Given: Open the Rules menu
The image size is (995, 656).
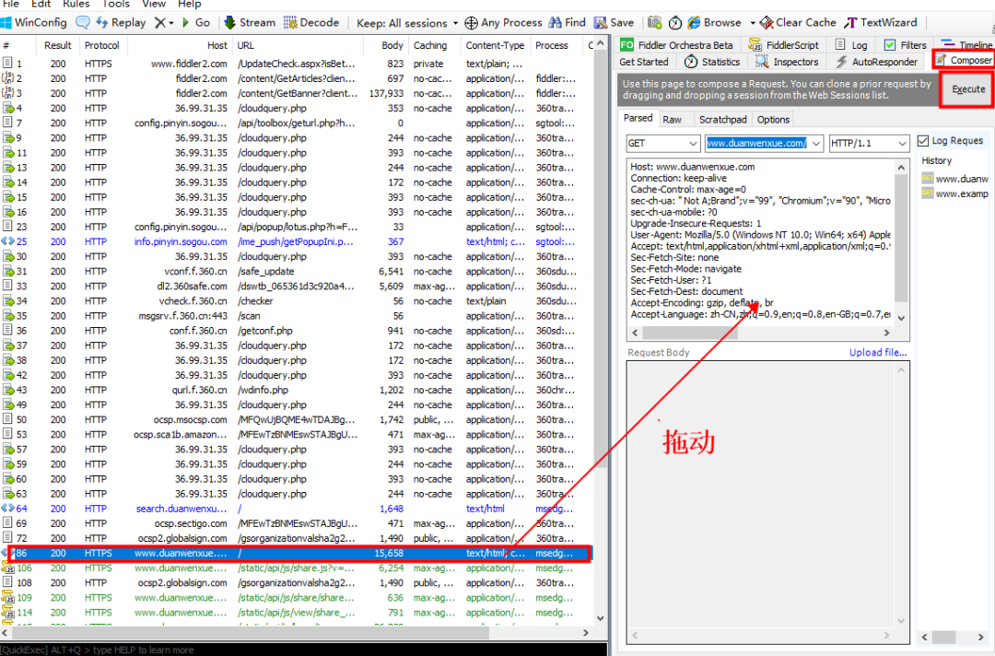Looking at the screenshot, I should 76,4.
